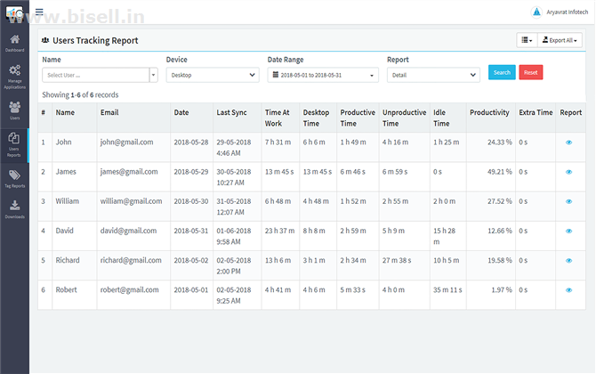Open the column list view dropdown

coord(527,40)
